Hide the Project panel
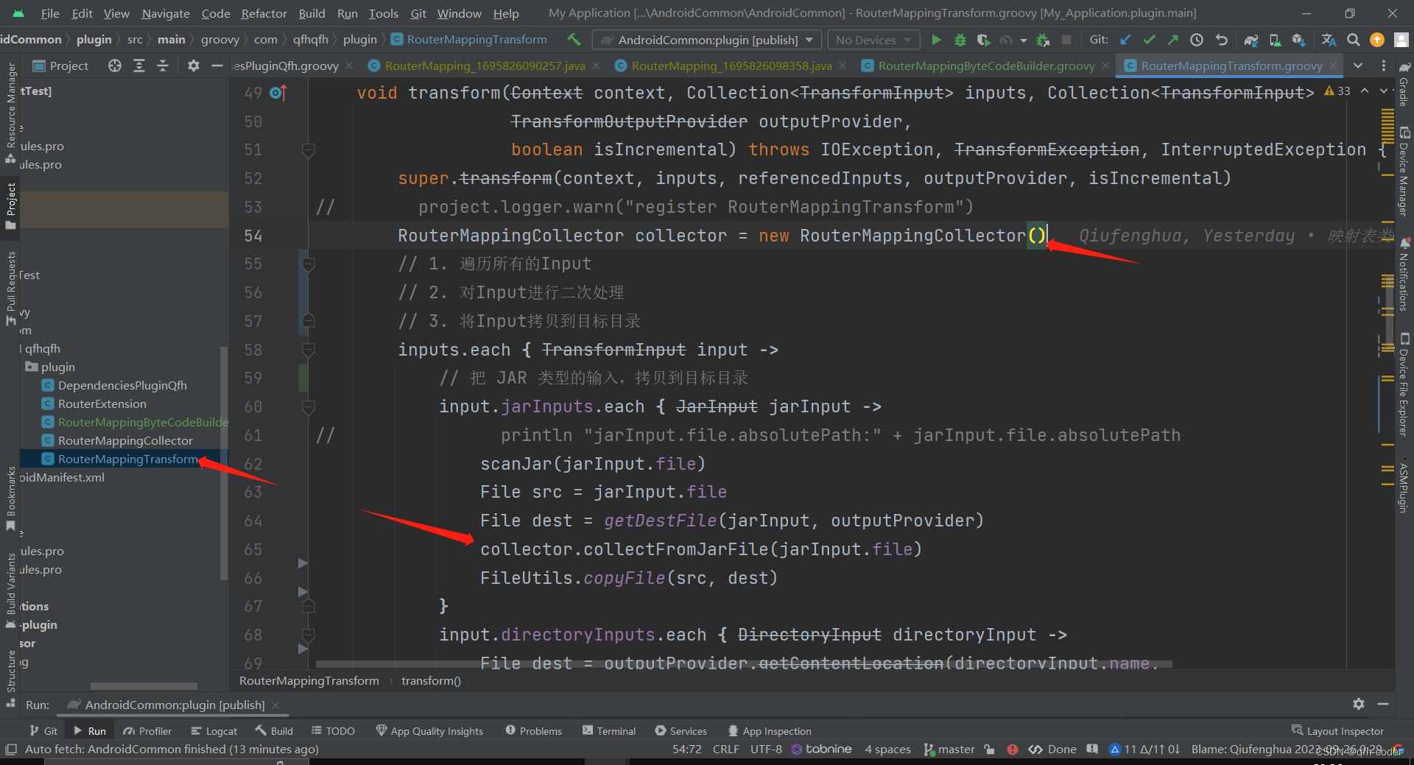This screenshot has width=1414, height=765. 217,66
